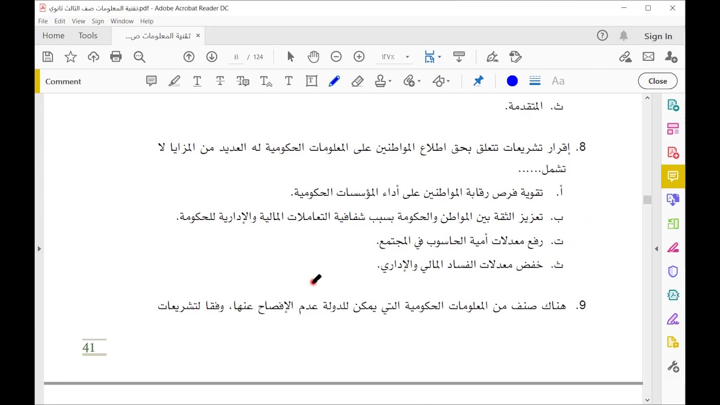Image resolution: width=720 pixels, height=405 pixels.
Task: Close the Comment toolbar
Action: [x=658, y=81]
